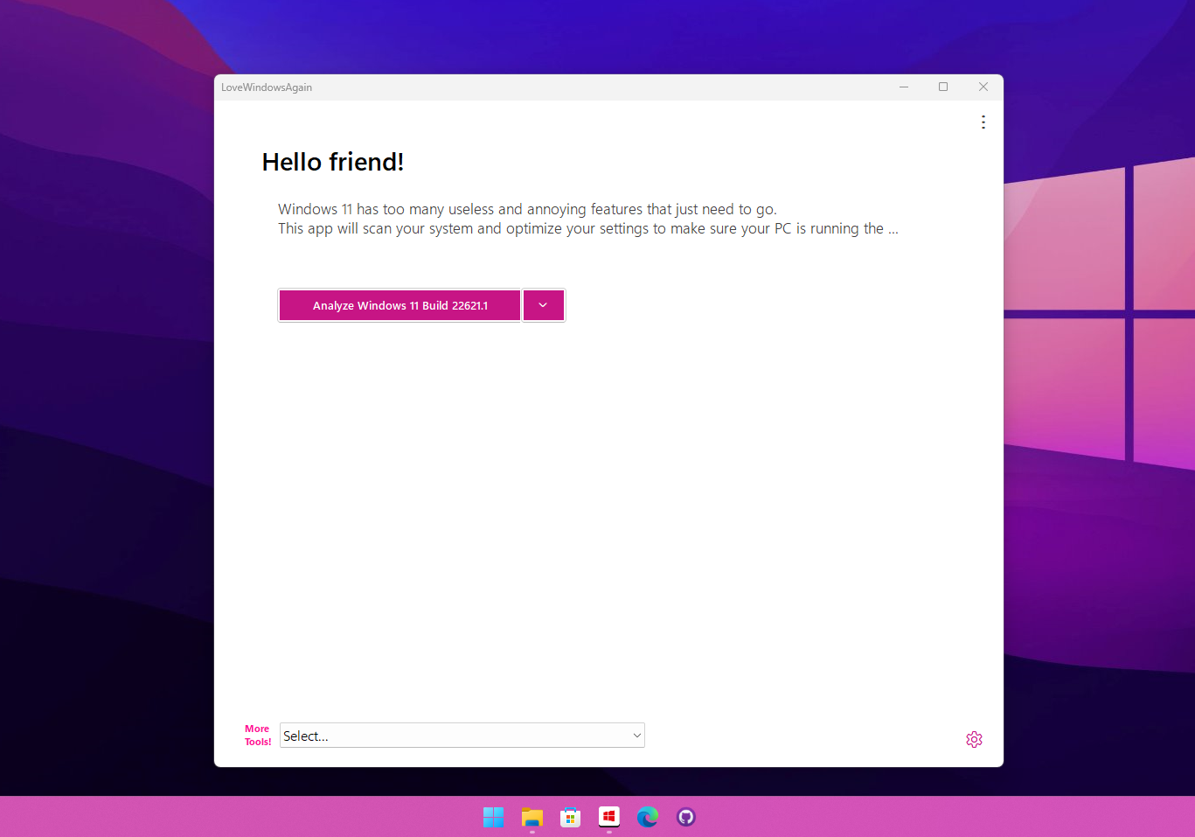Click Analyze Windows 11 Build 22621.1 button

[399, 305]
